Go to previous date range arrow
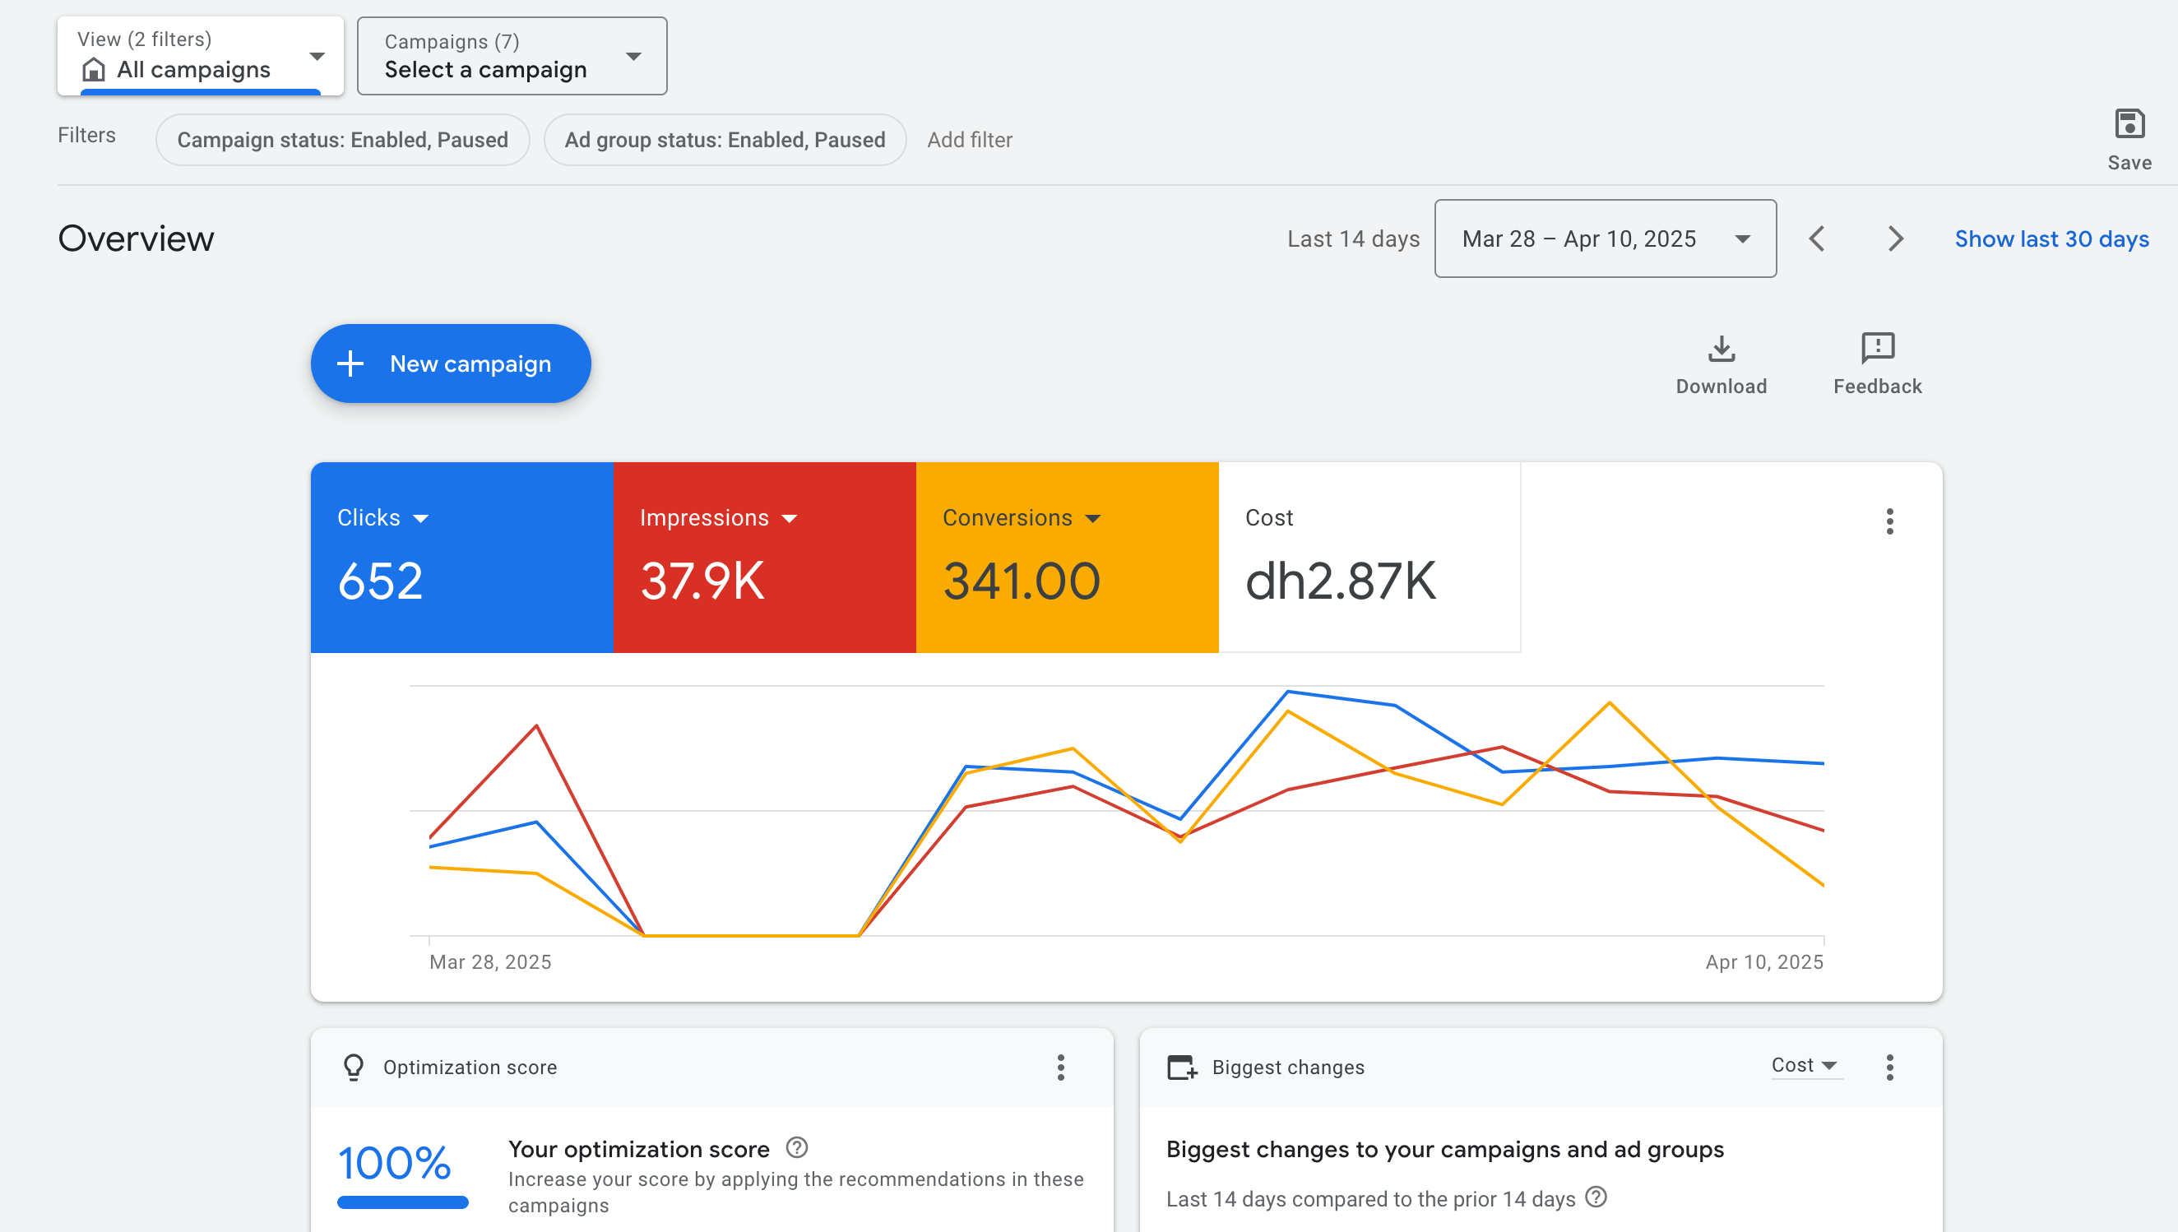2178x1232 pixels. [1816, 239]
